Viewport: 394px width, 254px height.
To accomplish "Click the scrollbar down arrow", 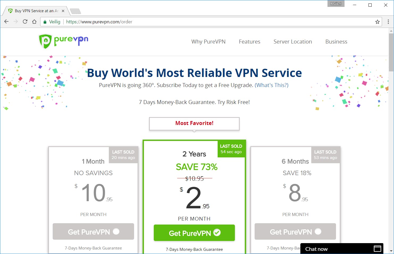I will 391,251.
